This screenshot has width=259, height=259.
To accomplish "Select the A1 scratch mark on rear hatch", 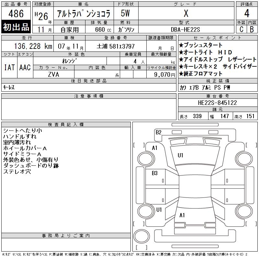I will (182, 215).
